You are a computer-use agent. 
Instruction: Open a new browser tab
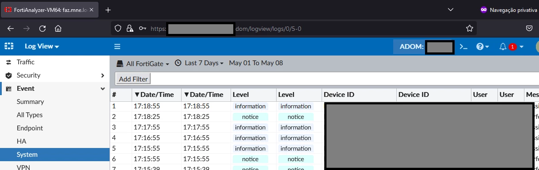[108, 10]
